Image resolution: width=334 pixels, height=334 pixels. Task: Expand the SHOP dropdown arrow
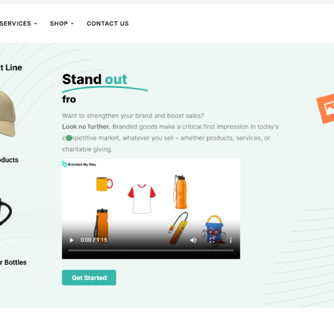[x=72, y=23]
